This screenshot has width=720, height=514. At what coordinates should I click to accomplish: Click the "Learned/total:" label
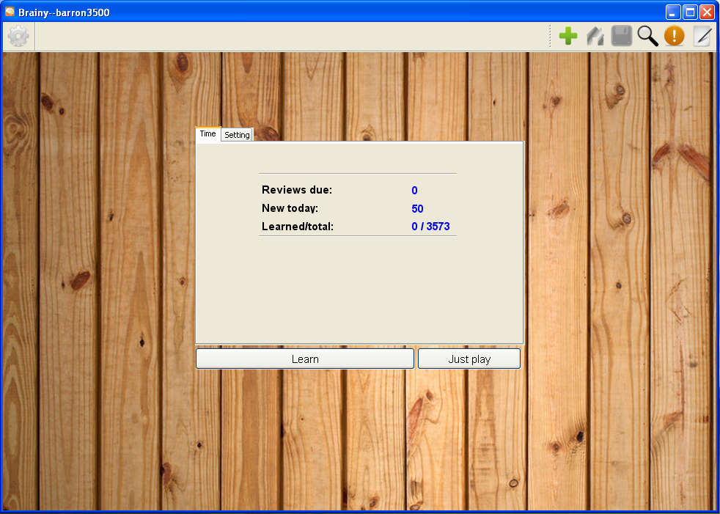point(298,227)
